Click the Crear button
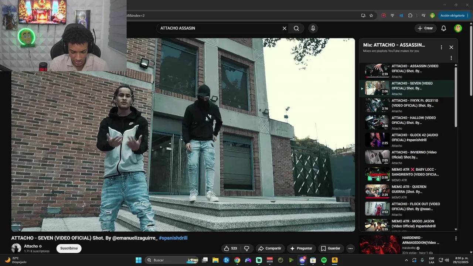The image size is (473, 266). click(425, 28)
